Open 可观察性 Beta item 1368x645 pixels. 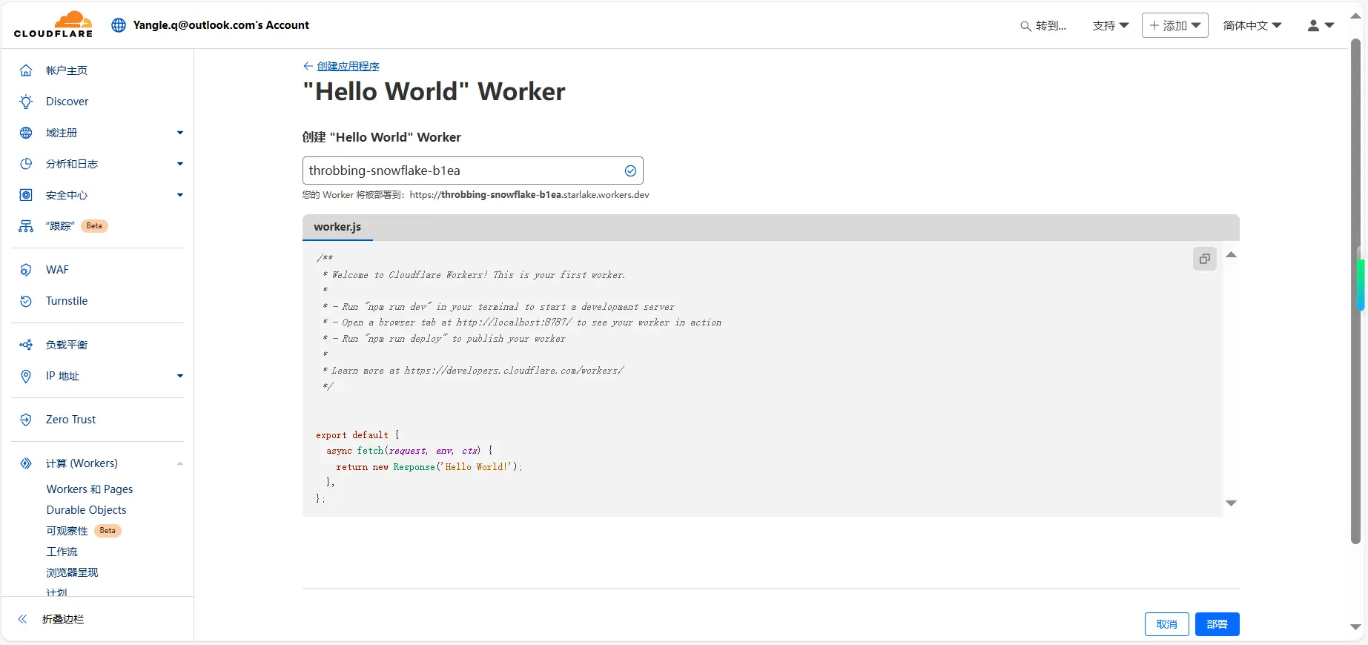tap(83, 531)
